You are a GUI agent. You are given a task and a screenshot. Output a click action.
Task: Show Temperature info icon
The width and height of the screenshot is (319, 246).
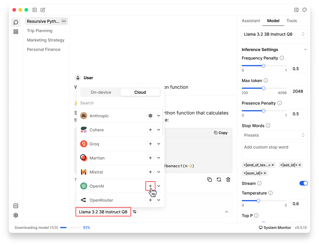(270, 193)
